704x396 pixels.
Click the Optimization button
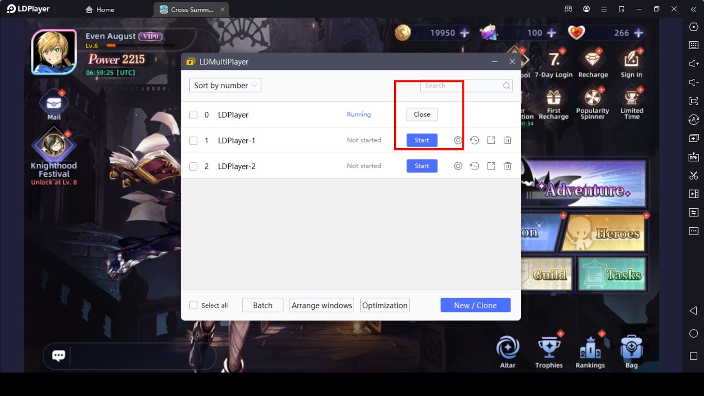(x=385, y=305)
